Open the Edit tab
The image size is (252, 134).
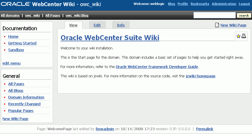pyautogui.click(x=97, y=25)
